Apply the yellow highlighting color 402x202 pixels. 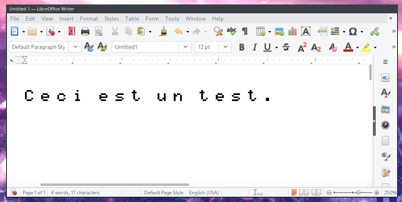click(x=366, y=47)
